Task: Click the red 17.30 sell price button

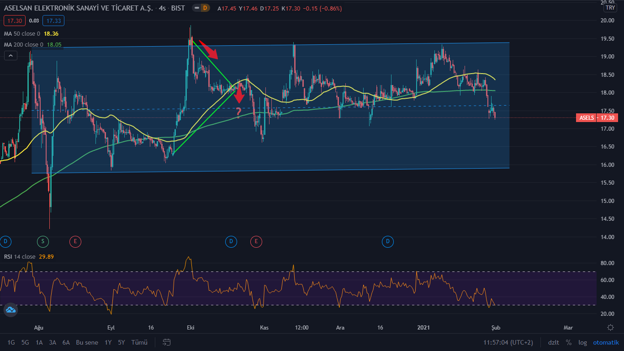Action: pos(14,21)
